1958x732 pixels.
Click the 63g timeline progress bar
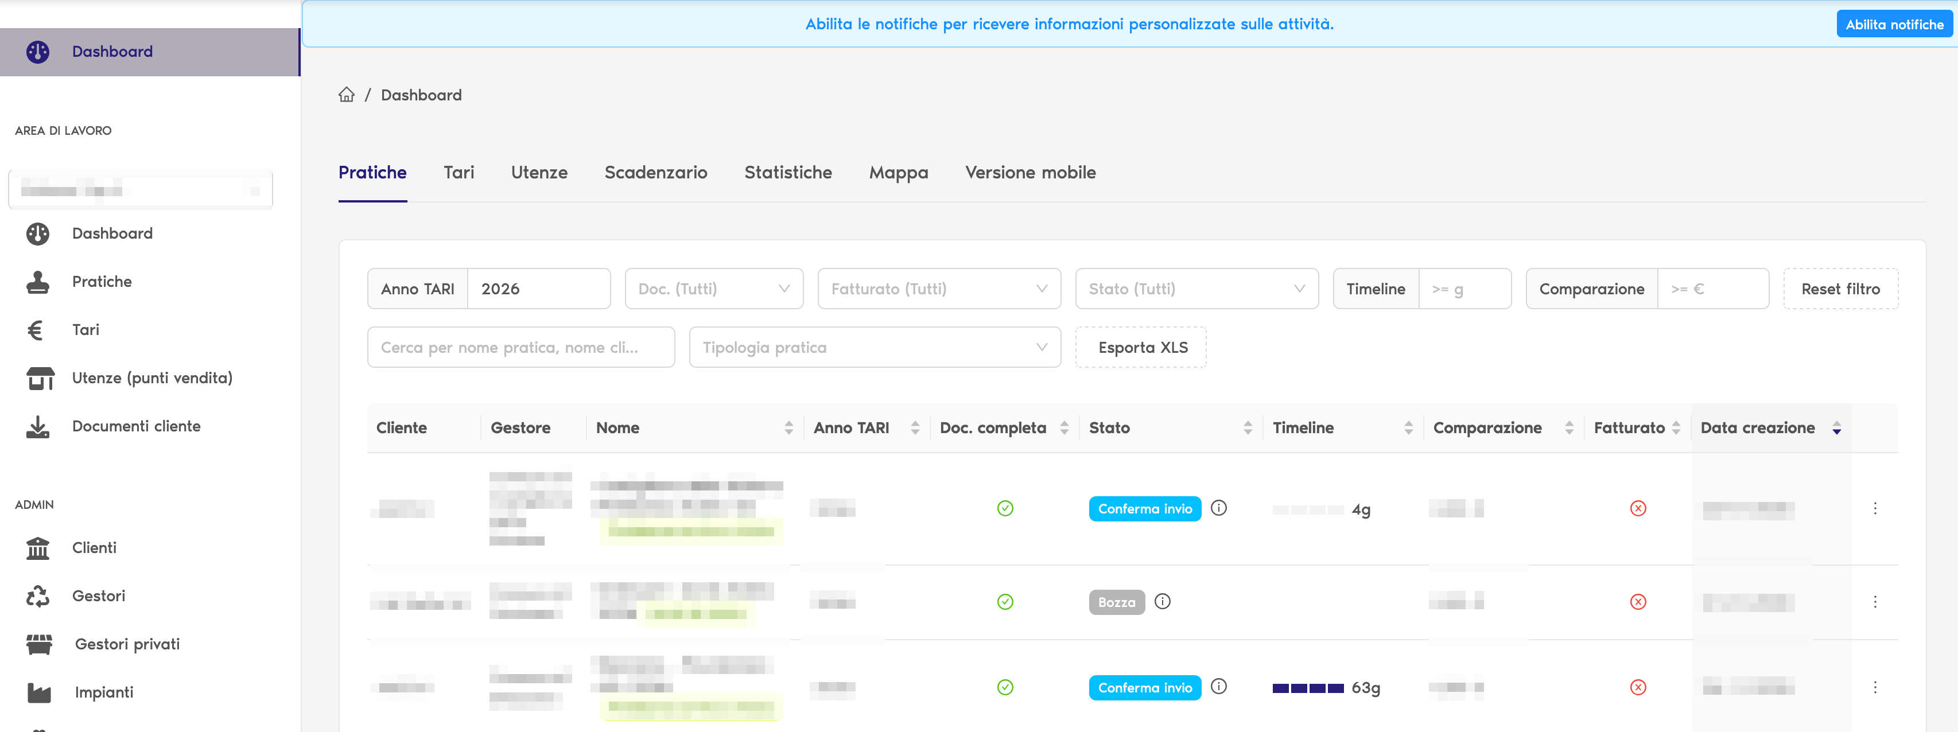1308,688
